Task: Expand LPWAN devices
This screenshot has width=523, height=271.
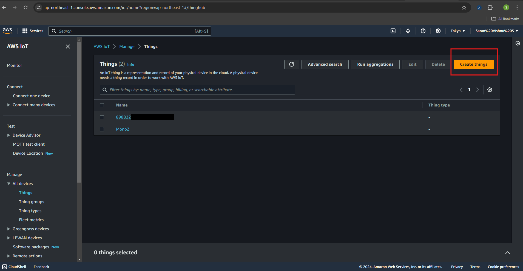Action: tap(8, 238)
